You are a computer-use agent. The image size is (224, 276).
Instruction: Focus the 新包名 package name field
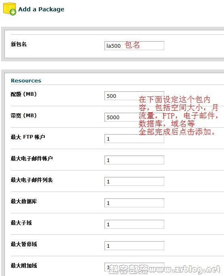[134, 46]
